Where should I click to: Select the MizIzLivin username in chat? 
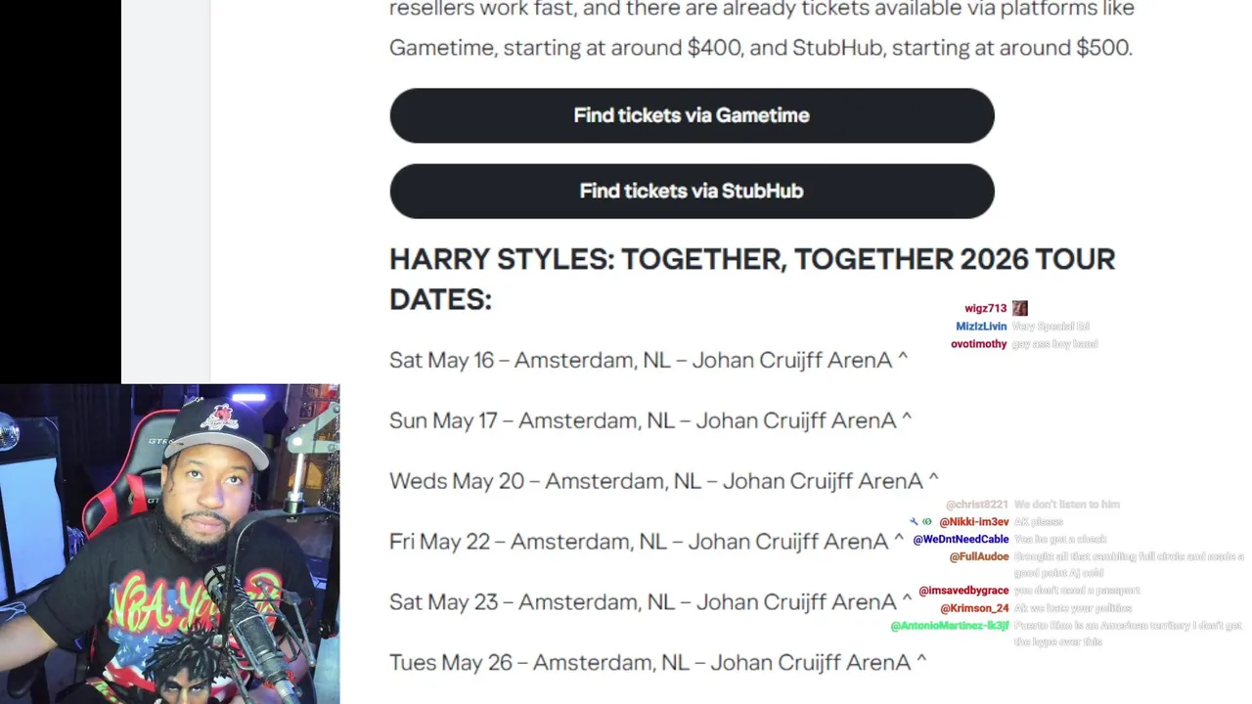point(981,327)
